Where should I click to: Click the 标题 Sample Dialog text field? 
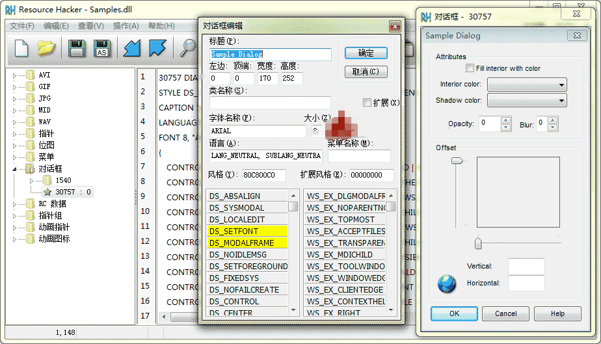pos(271,54)
